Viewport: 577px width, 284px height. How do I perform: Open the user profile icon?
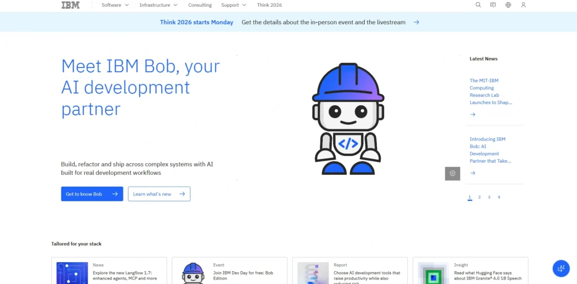[x=523, y=5]
